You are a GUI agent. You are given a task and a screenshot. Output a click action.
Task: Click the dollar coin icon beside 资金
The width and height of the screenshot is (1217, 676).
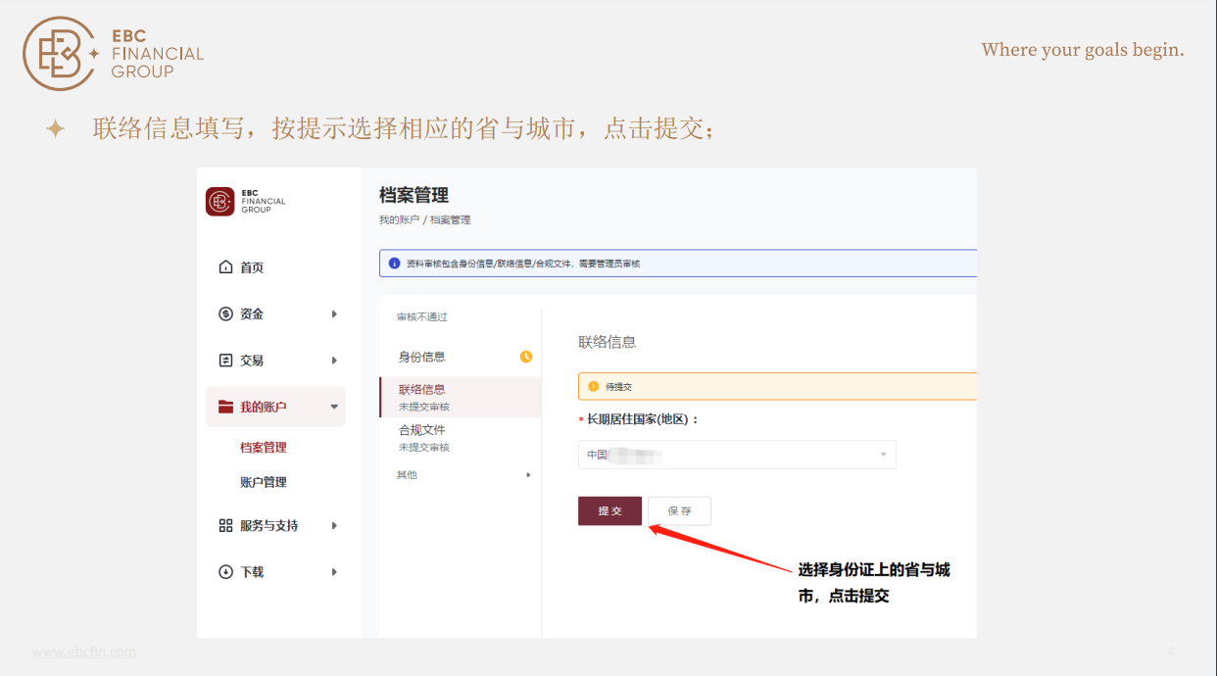tap(226, 314)
